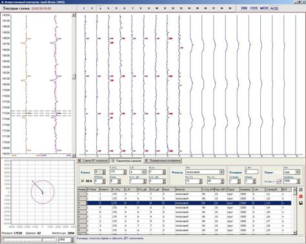Select the highlighted row 3 in the channel table
The height and width of the screenshot is (244, 306).
coord(185,203)
